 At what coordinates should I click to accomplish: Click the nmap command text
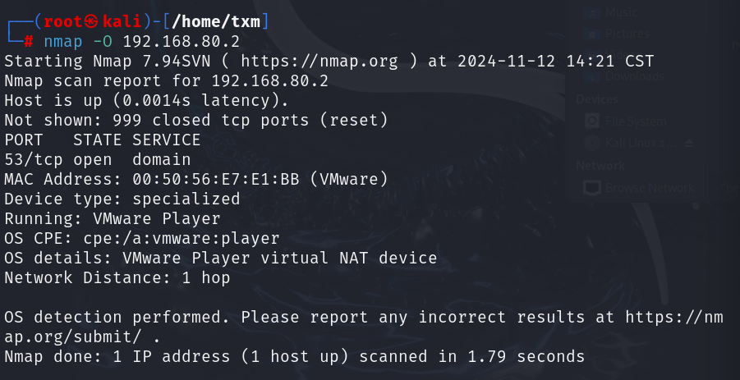tap(62, 42)
